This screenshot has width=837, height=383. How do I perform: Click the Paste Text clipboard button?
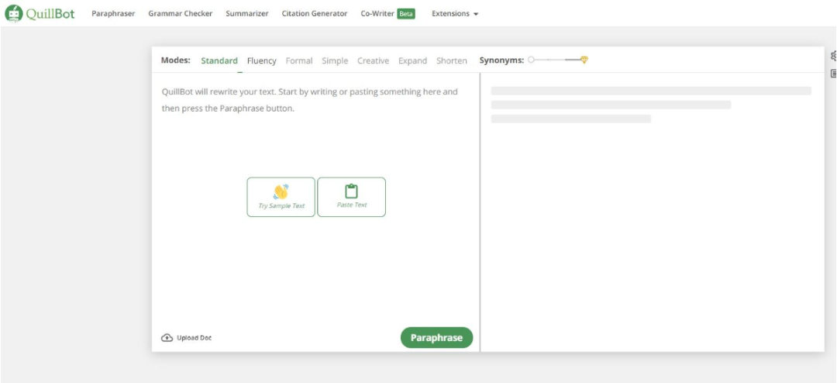coord(351,197)
